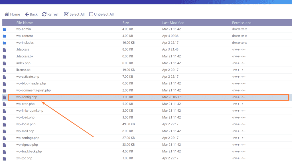Click the index.php file icon
Image resolution: width=292 pixels, height=168 pixels.
5,63
